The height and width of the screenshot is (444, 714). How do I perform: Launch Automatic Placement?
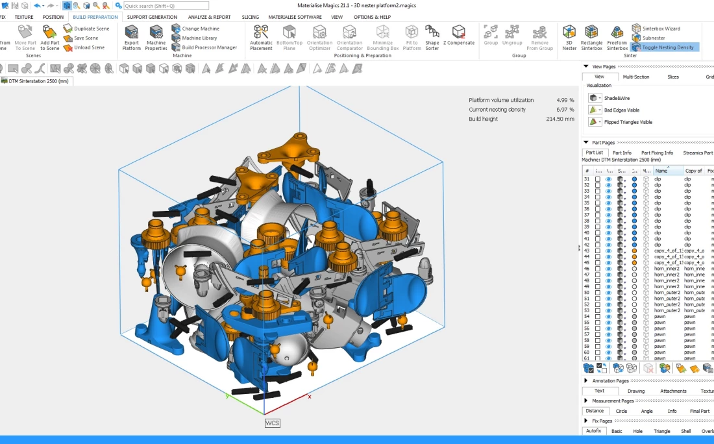tap(261, 36)
